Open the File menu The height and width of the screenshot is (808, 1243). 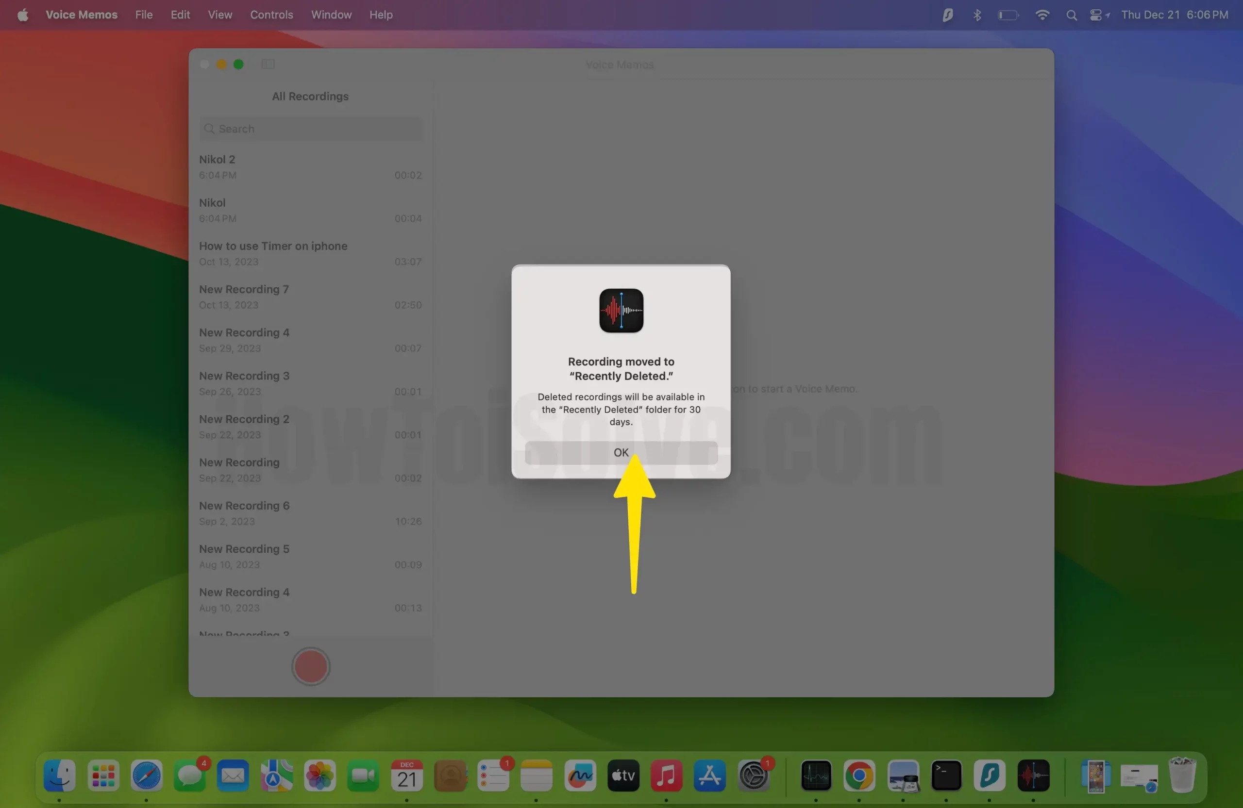tap(144, 15)
